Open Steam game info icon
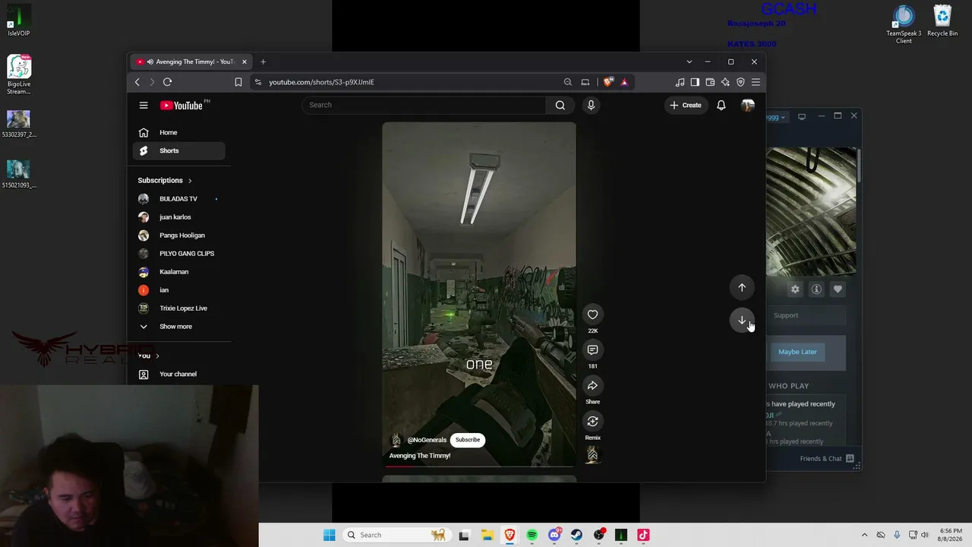The height and width of the screenshot is (547, 972). pyautogui.click(x=816, y=289)
